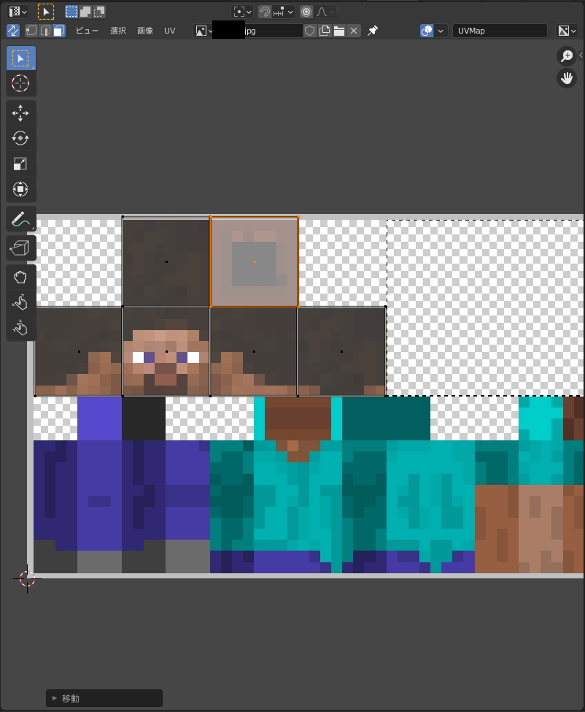Open the display channels dropdown

[x=567, y=31]
